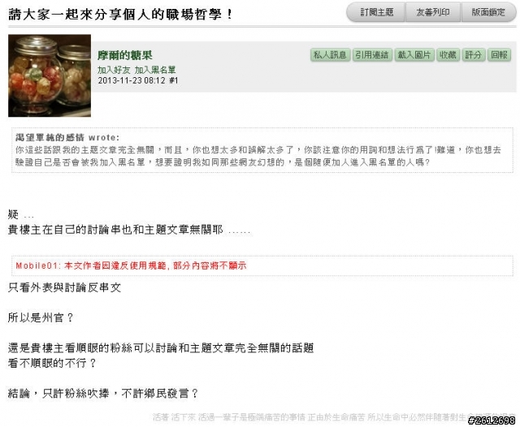
Task: Open the 評分 rating button
Action: click(x=473, y=54)
